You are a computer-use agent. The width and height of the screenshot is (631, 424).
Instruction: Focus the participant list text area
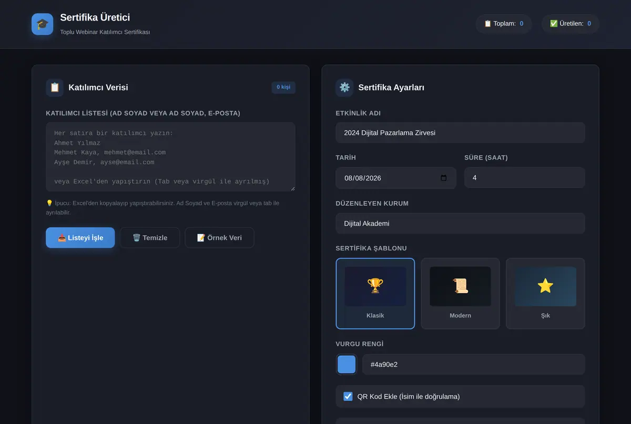(171, 157)
